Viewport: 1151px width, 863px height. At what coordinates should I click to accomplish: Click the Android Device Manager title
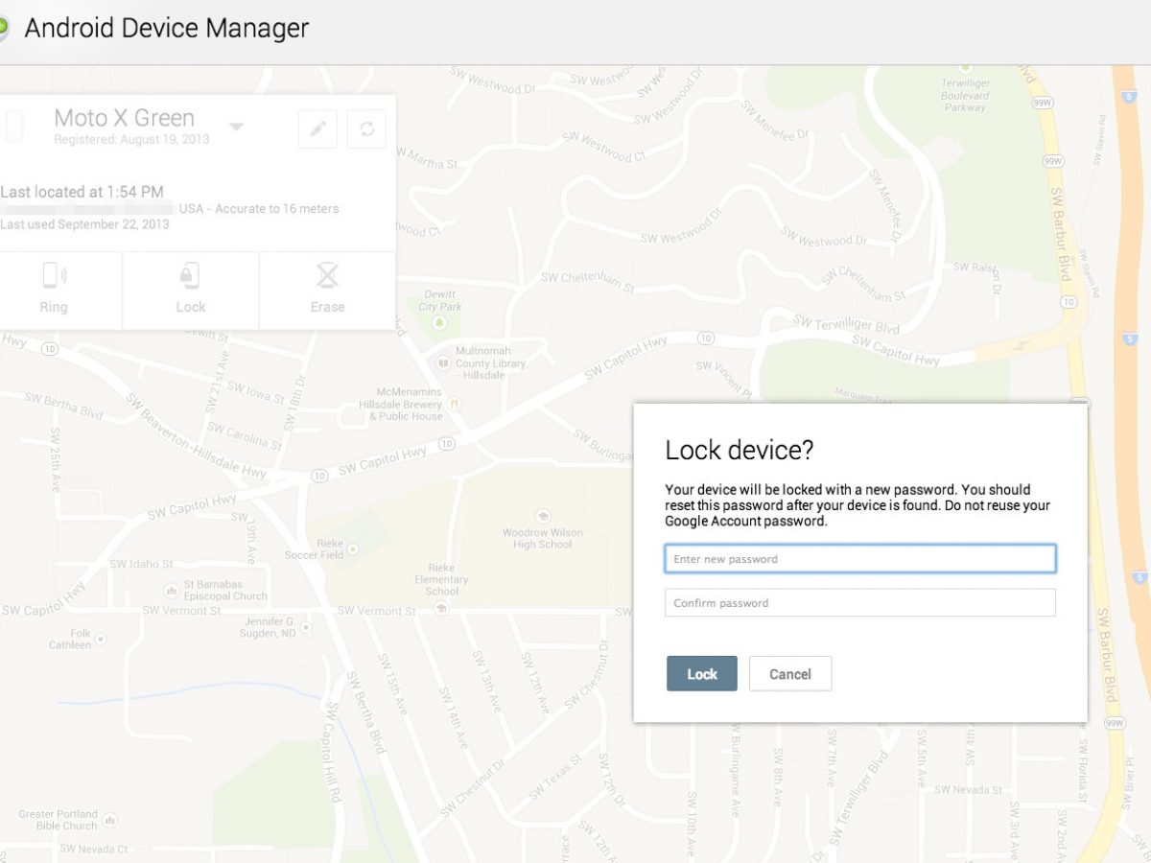[166, 29]
